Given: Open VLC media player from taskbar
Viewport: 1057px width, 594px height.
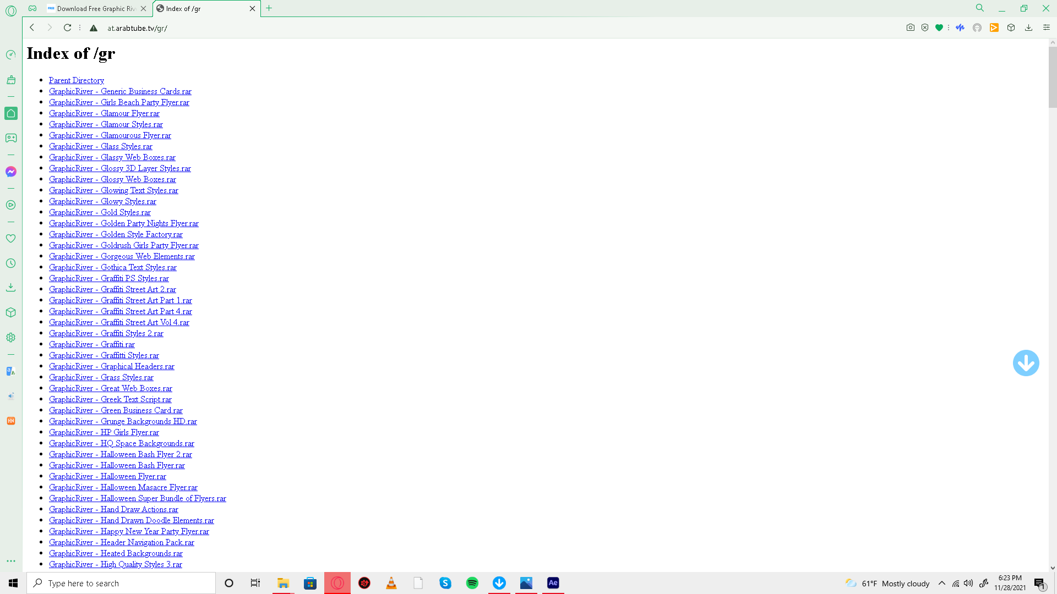Looking at the screenshot, I should [x=391, y=583].
